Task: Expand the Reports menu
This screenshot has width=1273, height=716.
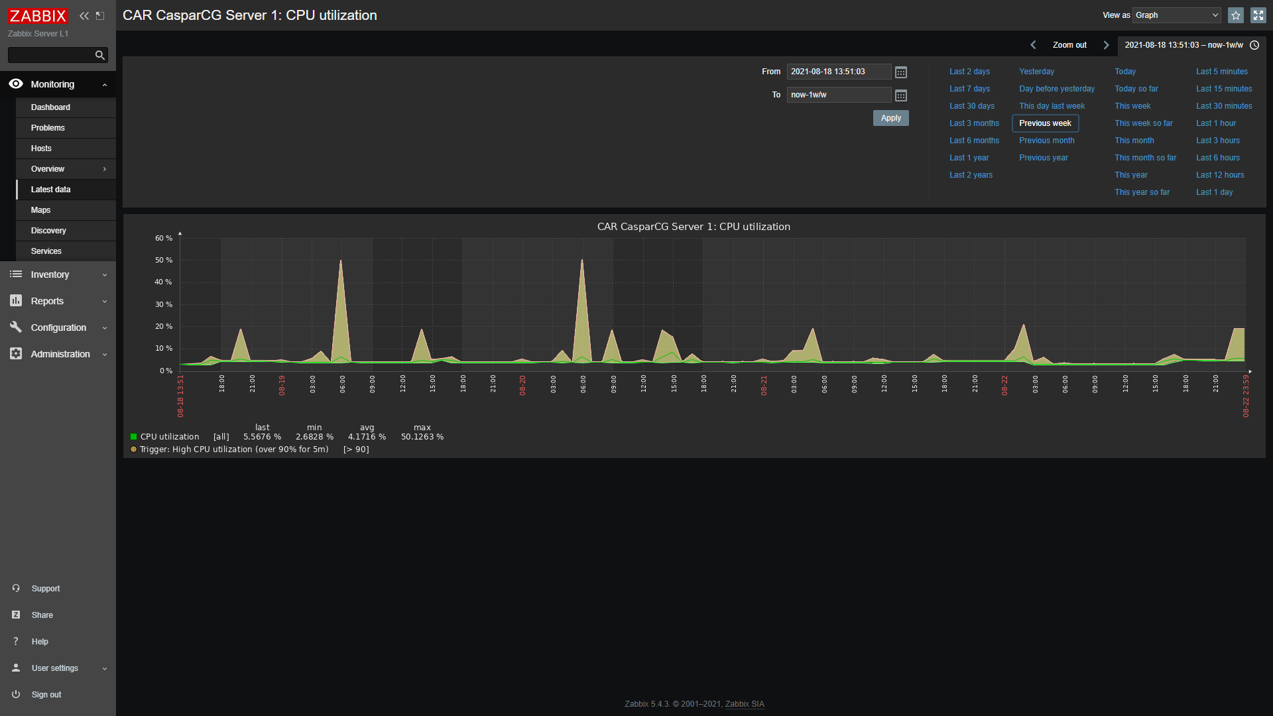Action: coord(105,302)
